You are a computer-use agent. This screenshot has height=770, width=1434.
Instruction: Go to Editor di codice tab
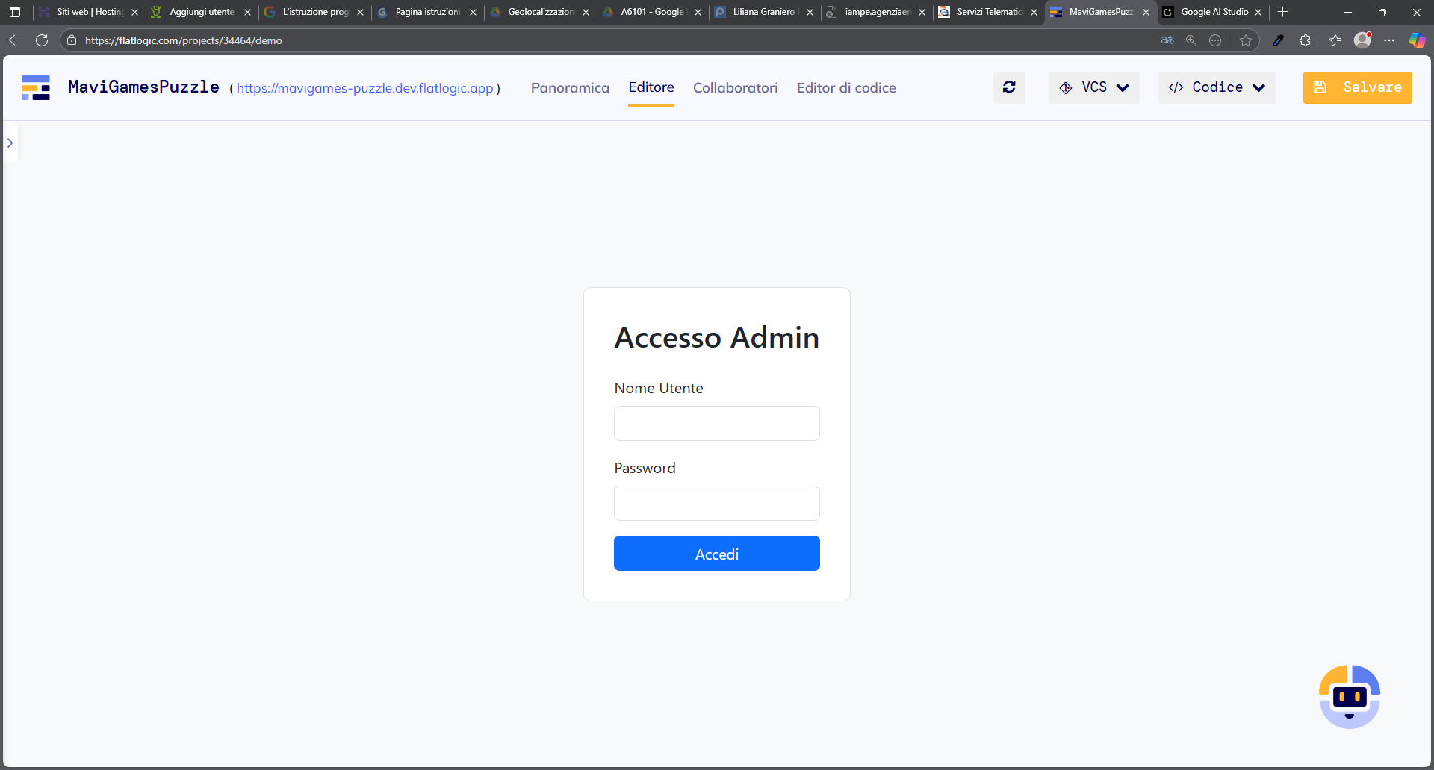pos(846,88)
